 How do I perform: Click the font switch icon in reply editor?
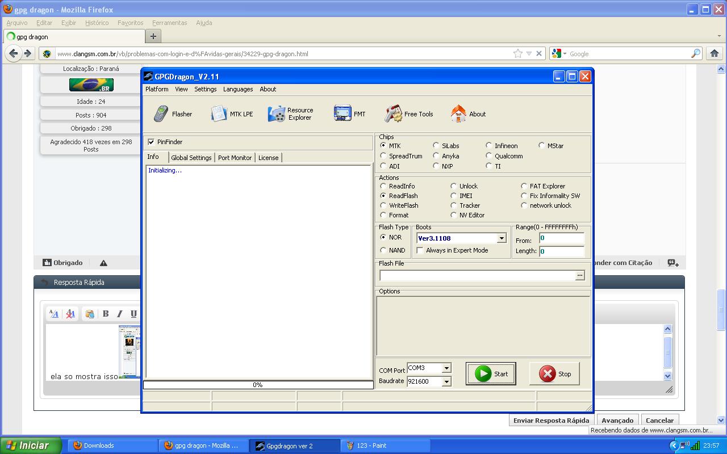point(54,313)
